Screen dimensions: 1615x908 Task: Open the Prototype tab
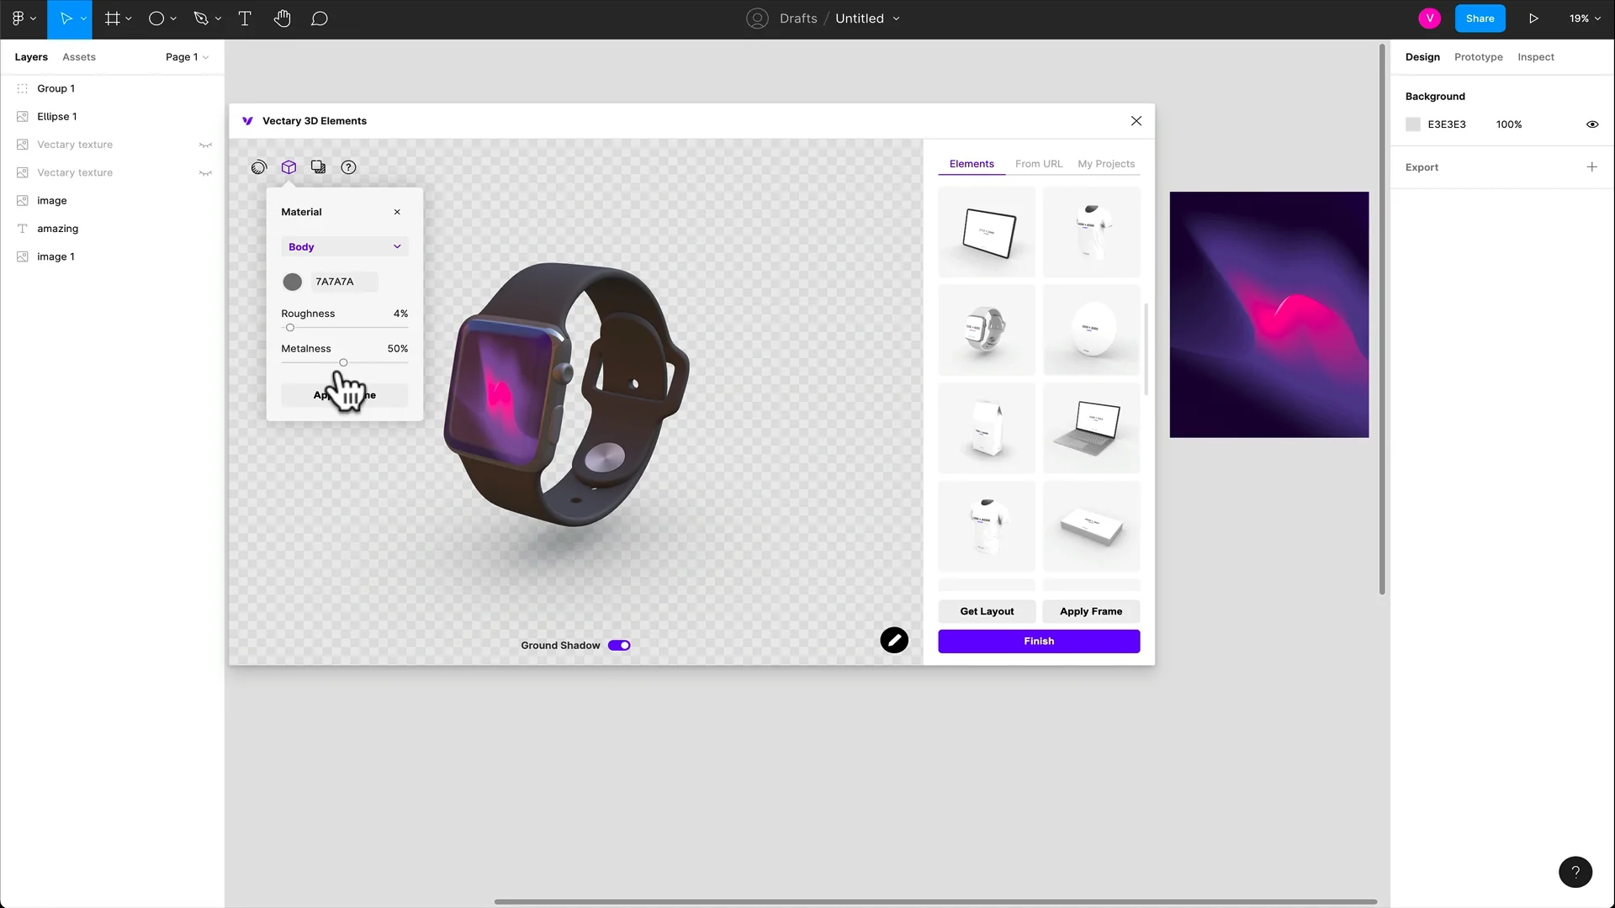1478,56
